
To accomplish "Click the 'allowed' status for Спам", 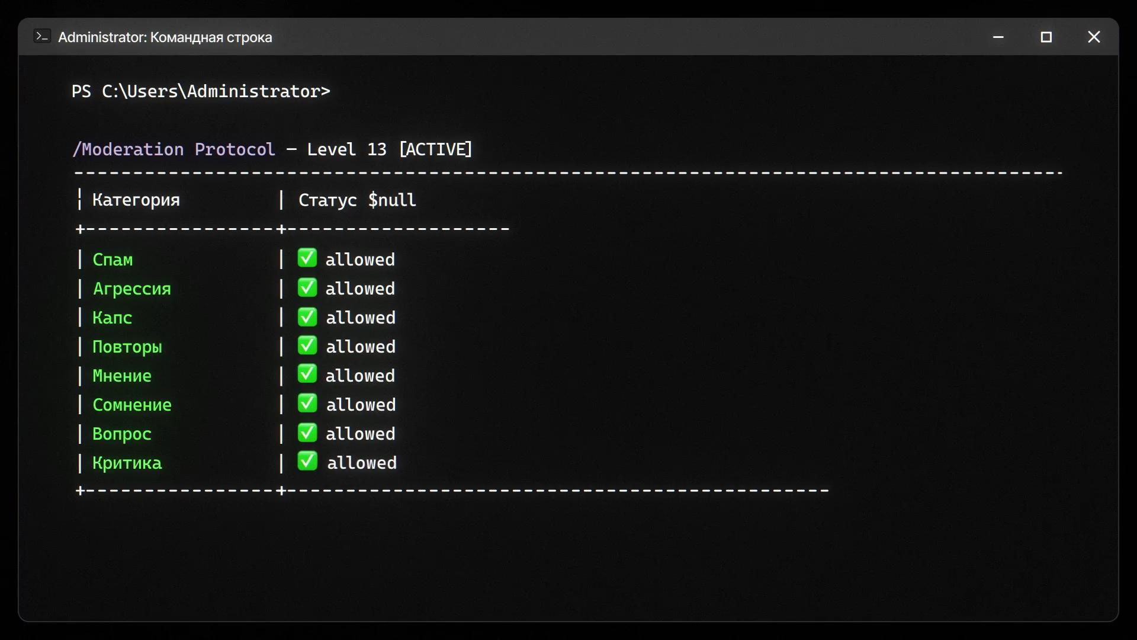I will coord(360,260).
